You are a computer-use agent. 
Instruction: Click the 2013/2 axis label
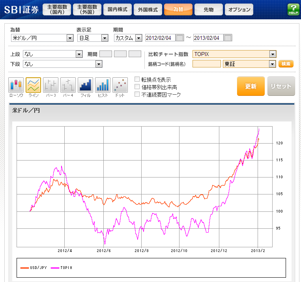(258, 251)
